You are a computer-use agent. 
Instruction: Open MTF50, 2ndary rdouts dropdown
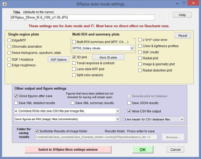pos(103,48)
